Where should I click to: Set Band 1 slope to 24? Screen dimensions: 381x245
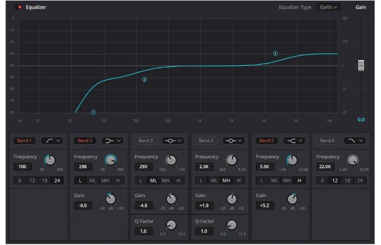(57, 181)
